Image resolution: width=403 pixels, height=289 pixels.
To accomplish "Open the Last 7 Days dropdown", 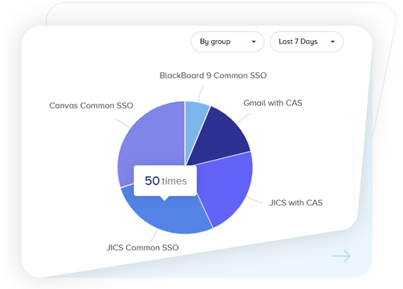I will pyautogui.click(x=307, y=42).
